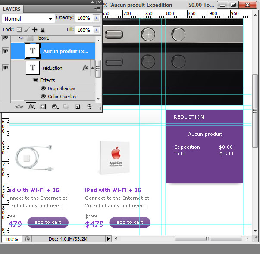
Task: Toggle Drop Shadow effect visibility
Action: [x=43, y=88]
